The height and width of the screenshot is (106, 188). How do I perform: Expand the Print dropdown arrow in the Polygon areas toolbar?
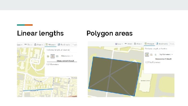141,44
